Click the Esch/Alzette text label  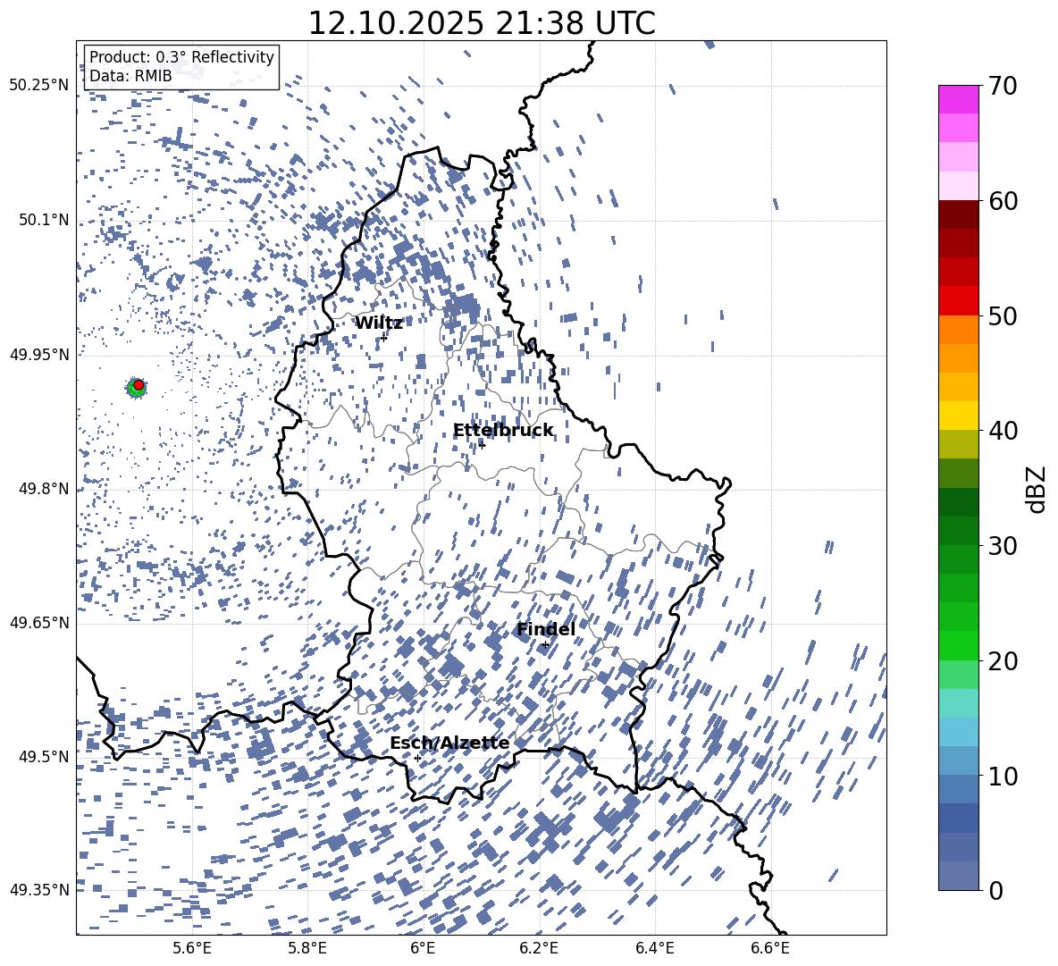click(449, 743)
